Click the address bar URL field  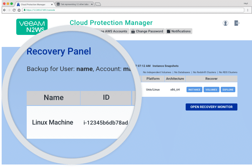click(x=133, y=10)
